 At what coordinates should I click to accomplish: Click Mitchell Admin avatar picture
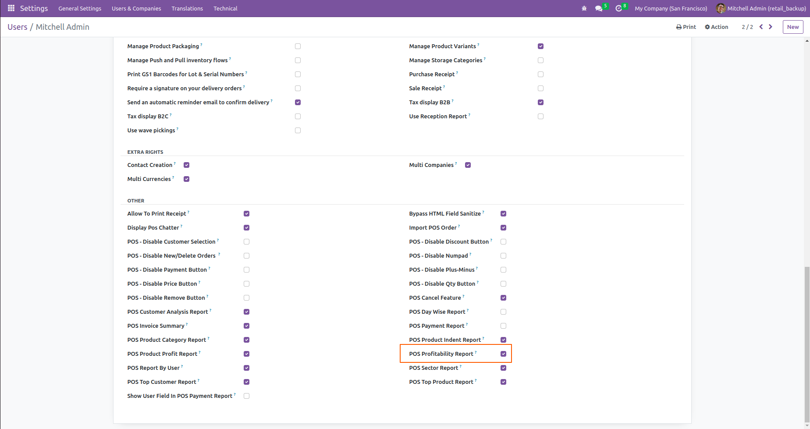pyautogui.click(x=721, y=8)
